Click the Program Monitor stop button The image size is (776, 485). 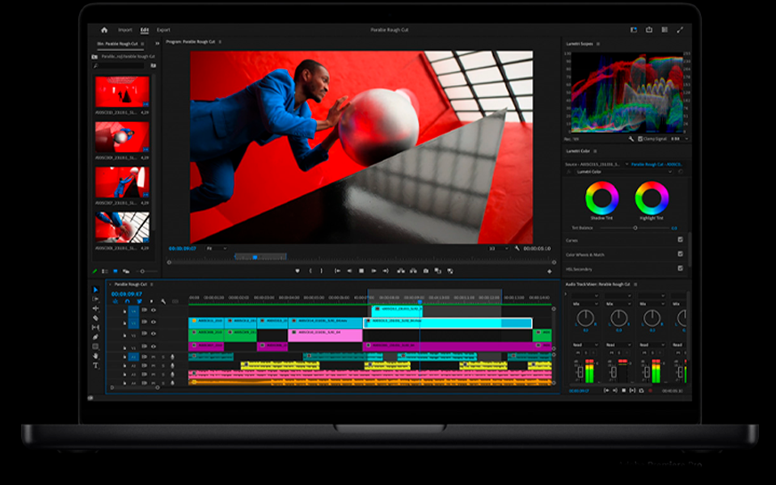point(361,270)
